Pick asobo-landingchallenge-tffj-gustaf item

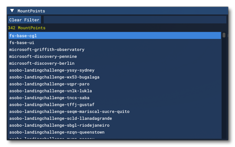[x=52, y=105]
